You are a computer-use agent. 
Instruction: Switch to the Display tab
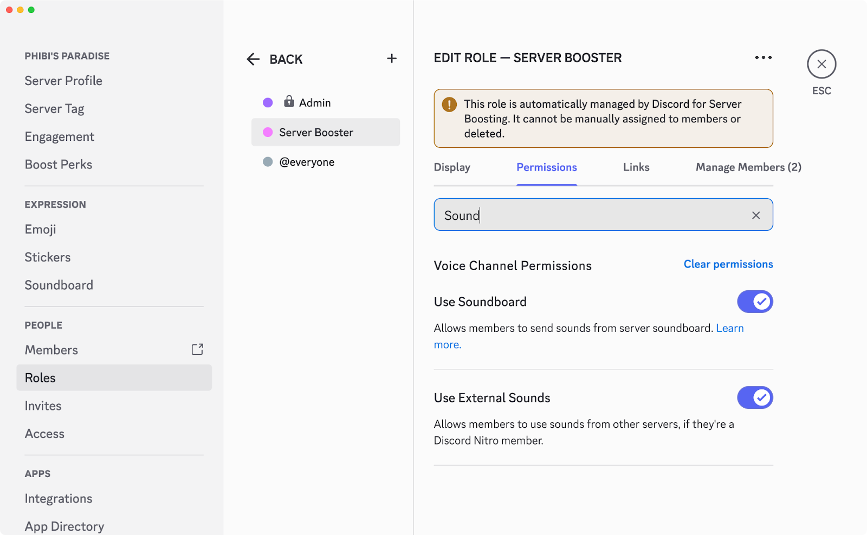pos(452,167)
